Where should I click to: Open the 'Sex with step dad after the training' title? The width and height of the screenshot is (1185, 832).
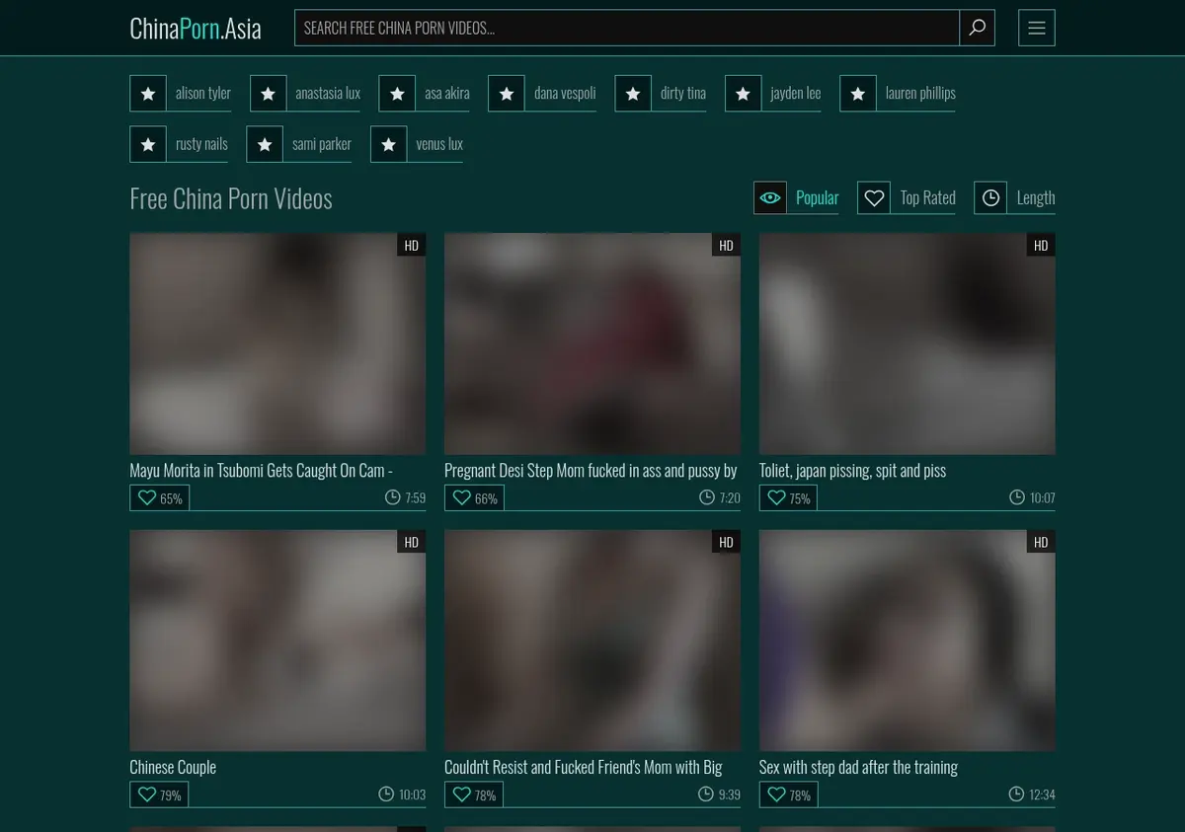[858, 767]
